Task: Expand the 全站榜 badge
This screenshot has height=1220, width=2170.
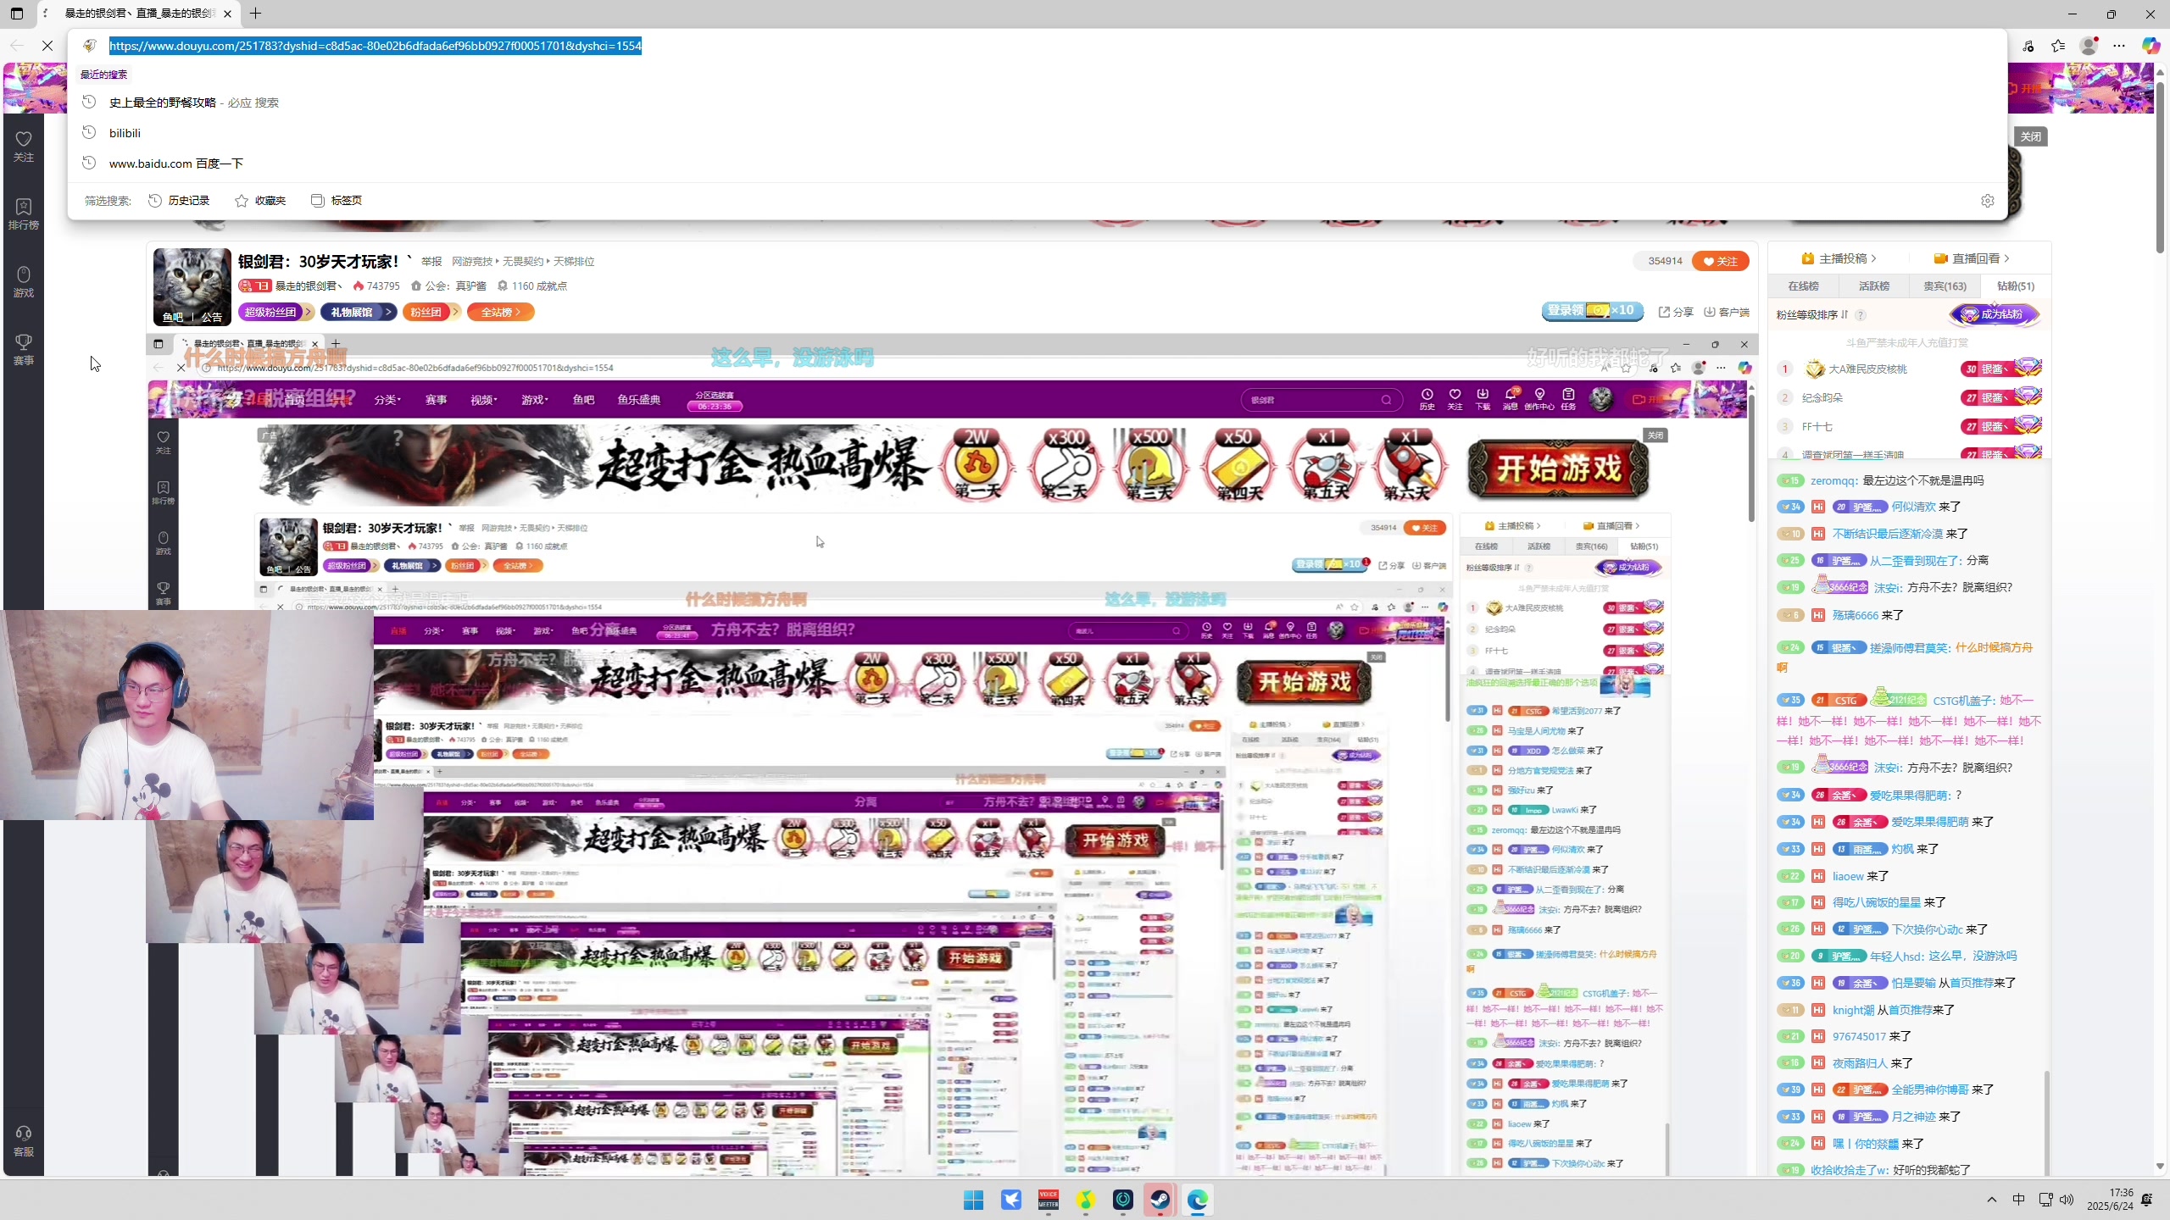Action: point(500,313)
